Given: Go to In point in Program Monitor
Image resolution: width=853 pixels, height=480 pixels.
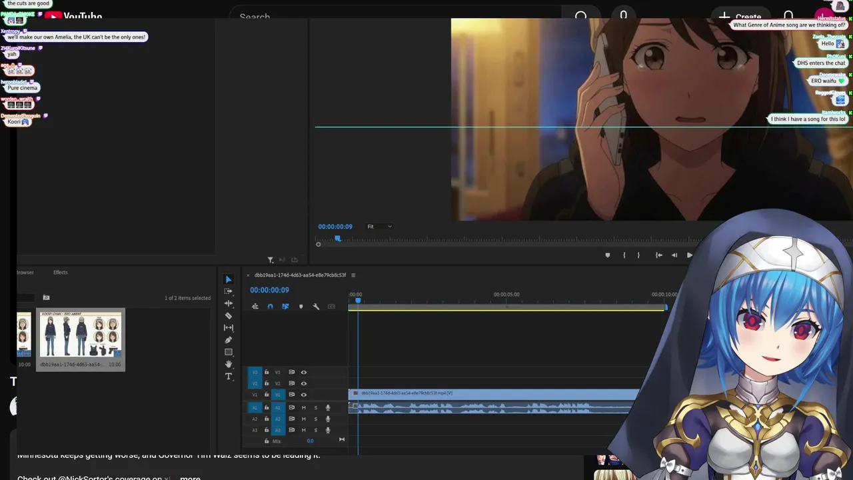Looking at the screenshot, I should (658, 255).
